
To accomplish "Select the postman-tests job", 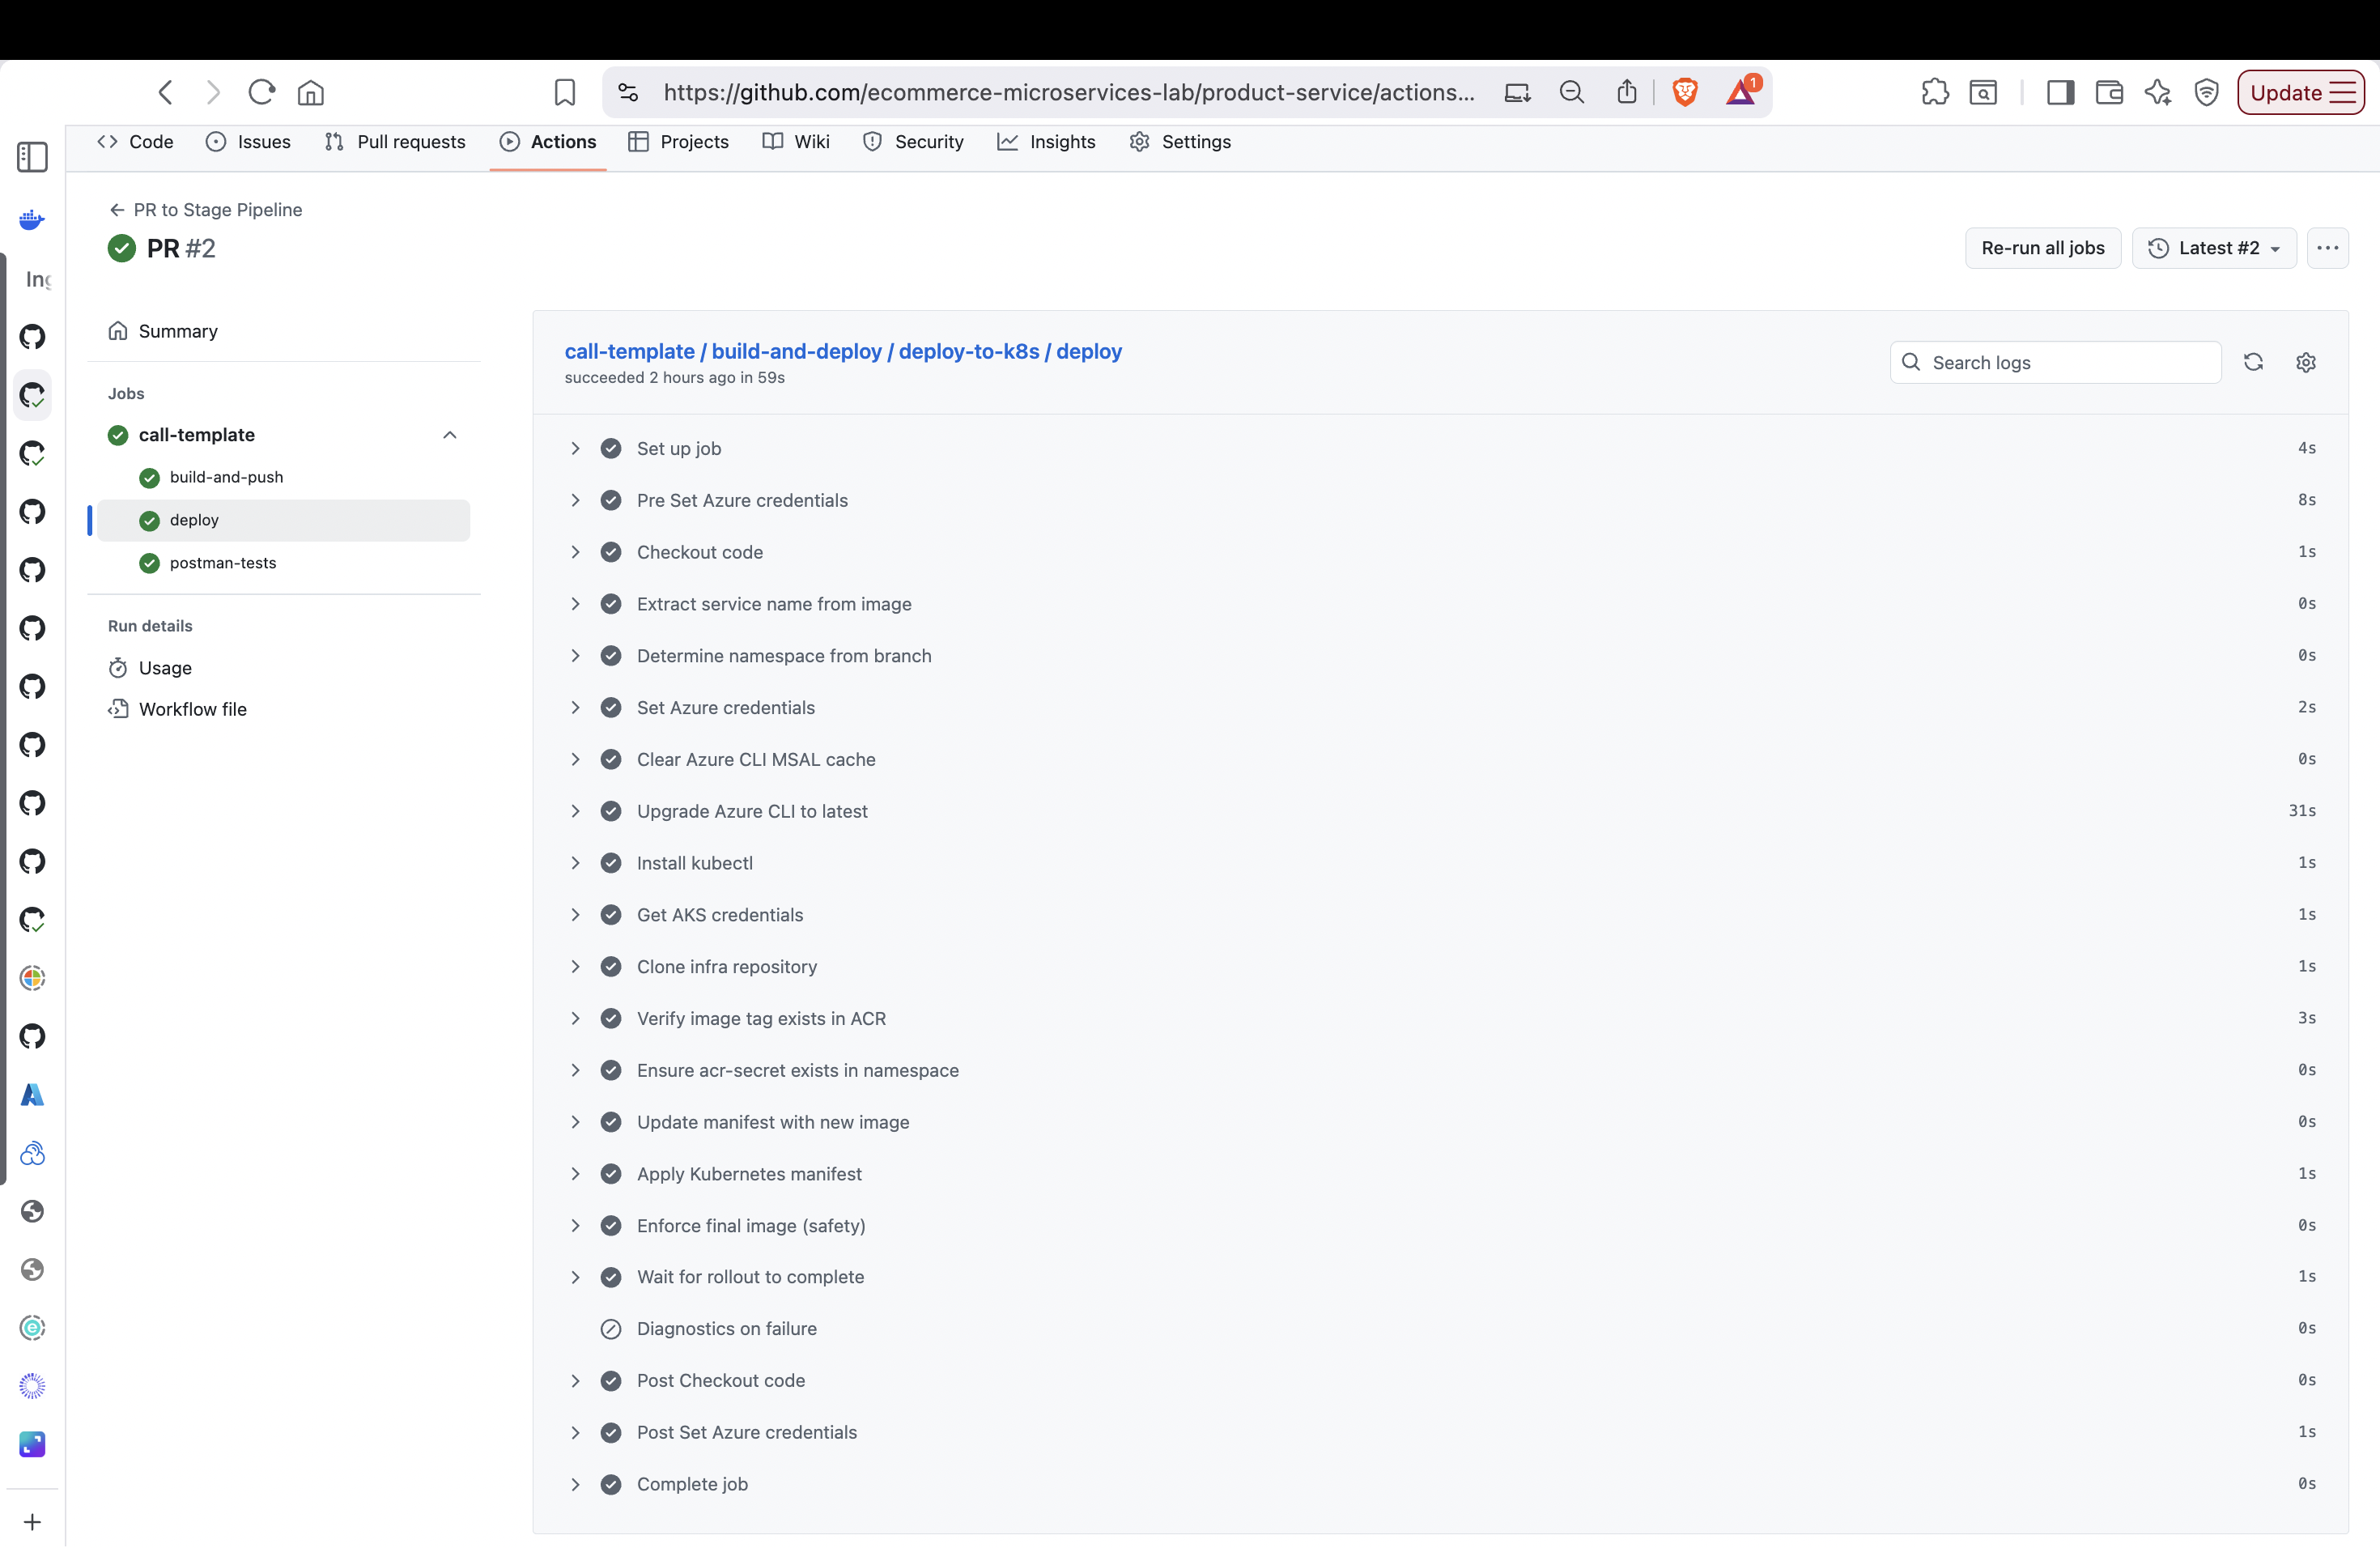I will pyautogui.click(x=222, y=563).
